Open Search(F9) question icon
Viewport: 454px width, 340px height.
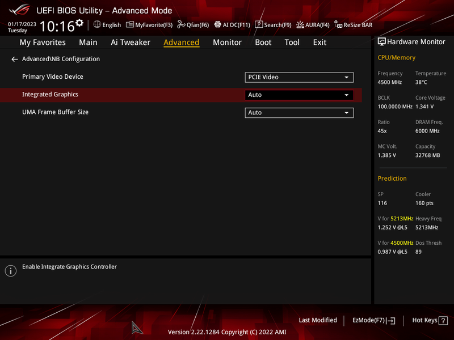pos(259,24)
